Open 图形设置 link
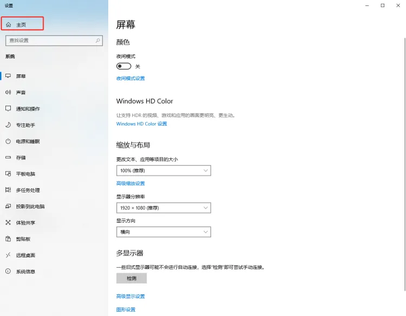 click(126, 309)
